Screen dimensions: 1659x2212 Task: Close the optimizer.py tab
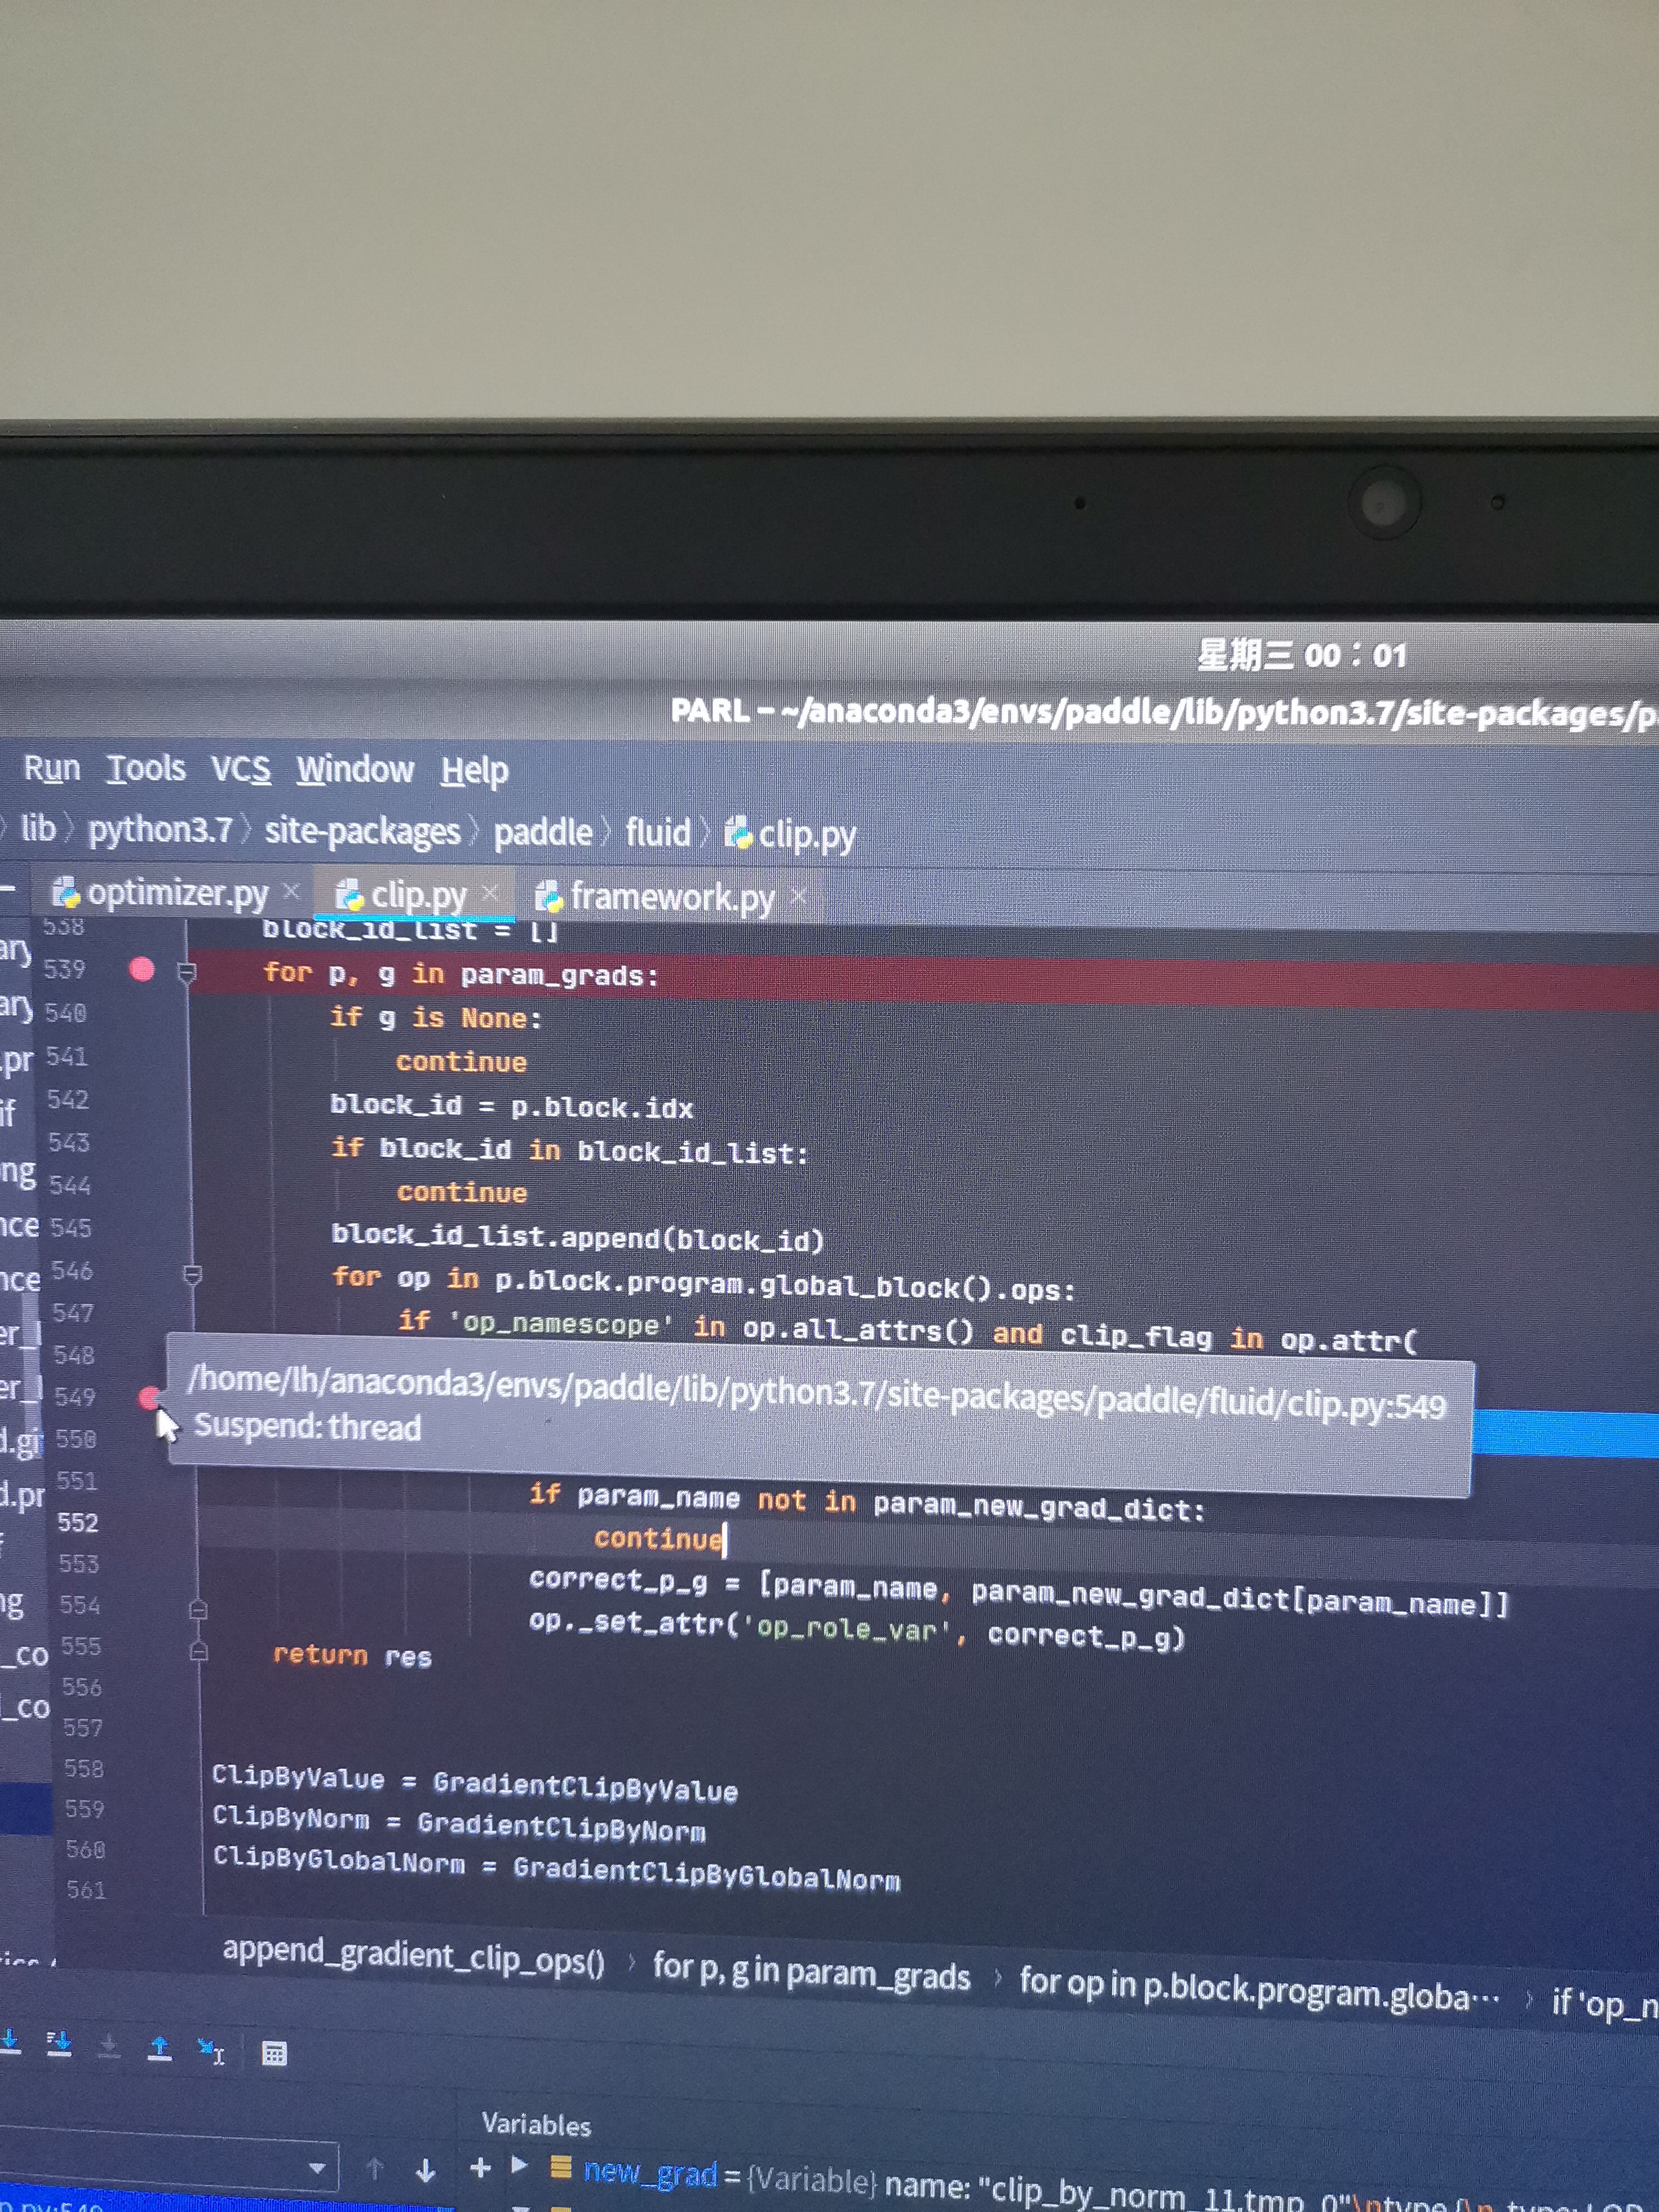point(291,890)
